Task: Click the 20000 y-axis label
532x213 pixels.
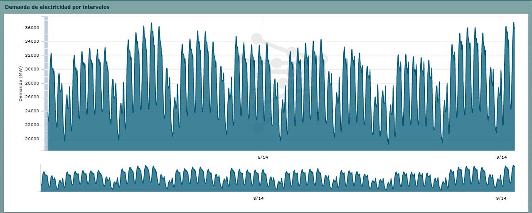Action: [32, 139]
